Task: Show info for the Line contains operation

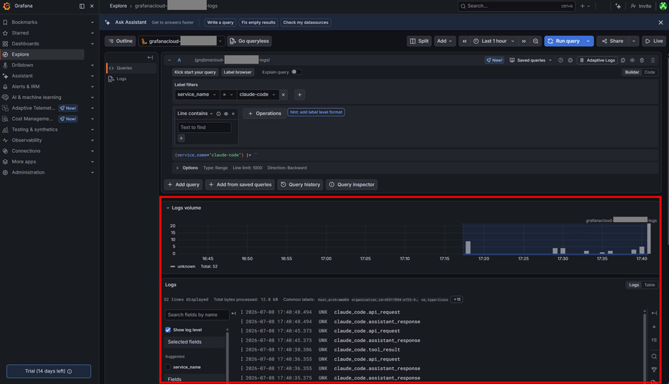Action: pos(218,114)
